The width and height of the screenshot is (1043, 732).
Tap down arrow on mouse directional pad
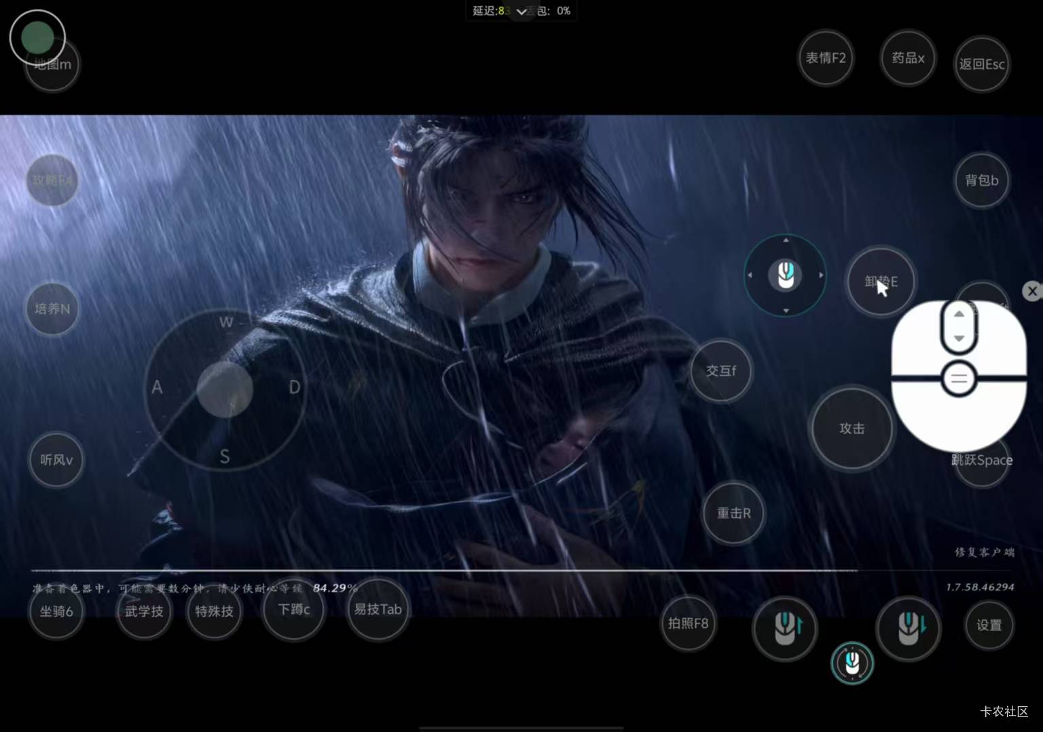786,311
